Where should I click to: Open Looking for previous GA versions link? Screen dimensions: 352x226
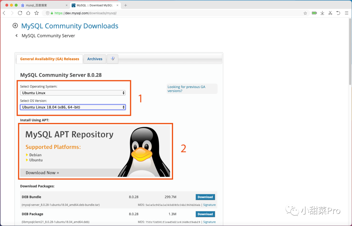(x=186, y=89)
